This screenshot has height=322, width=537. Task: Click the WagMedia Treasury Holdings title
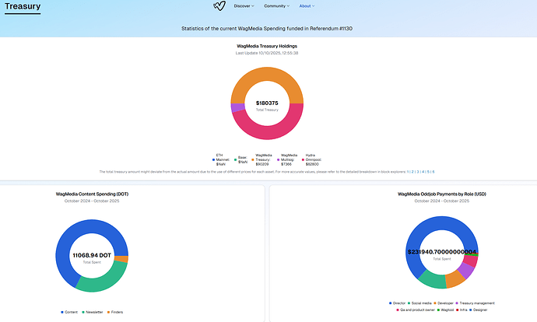tap(267, 46)
